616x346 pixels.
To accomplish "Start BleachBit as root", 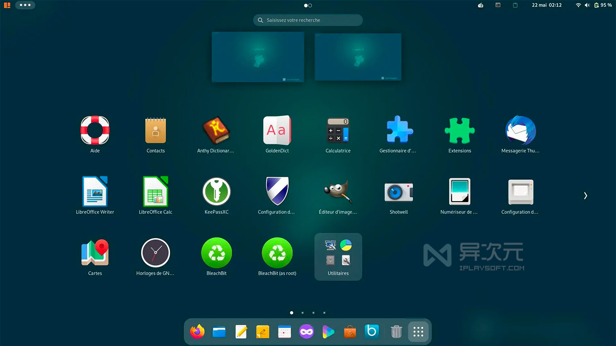I will pyautogui.click(x=277, y=252).
